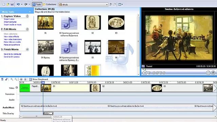Split the clip at current frame

pyautogui.click(x=208, y=73)
